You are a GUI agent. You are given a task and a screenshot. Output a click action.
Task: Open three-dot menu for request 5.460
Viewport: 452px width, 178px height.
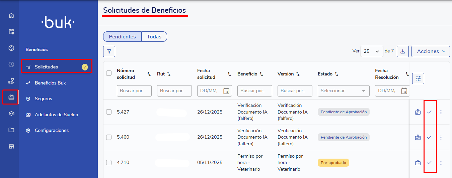coord(441,137)
